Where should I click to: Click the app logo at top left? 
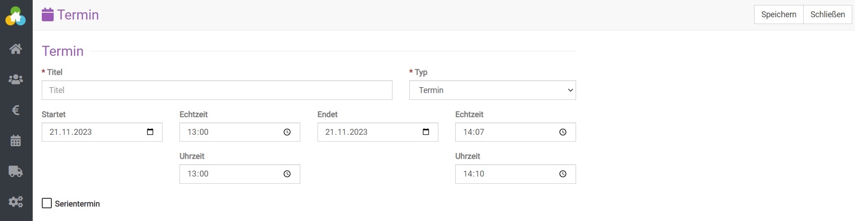16,16
